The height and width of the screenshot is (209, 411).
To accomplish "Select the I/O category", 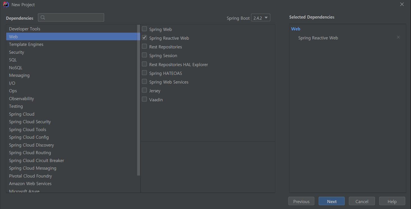I will 72,83.
